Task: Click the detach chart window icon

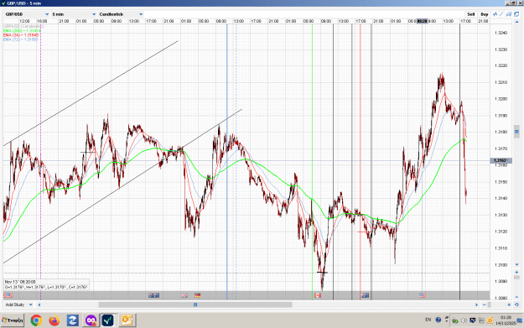Action: (516, 14)
